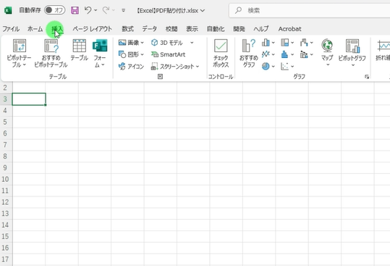Insert a PivotTable with ピボットテーブル icon
The width and height of the screenshot is (390, 266).
point(19,53)
